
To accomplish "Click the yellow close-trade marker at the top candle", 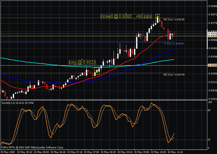I will point(158,18).
